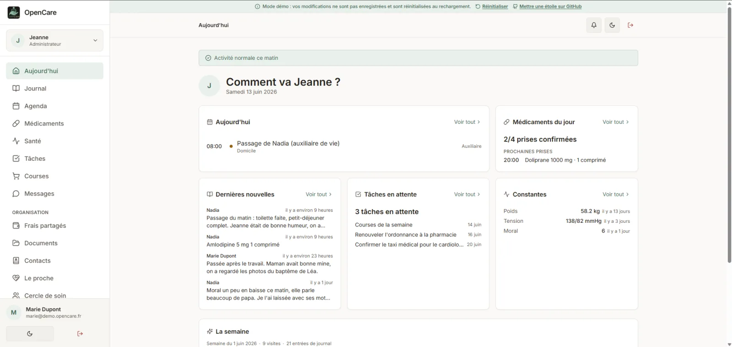Go to Médicaments in the sidebar
Viewport: 732px width, 347px height.
coord(54,123)
